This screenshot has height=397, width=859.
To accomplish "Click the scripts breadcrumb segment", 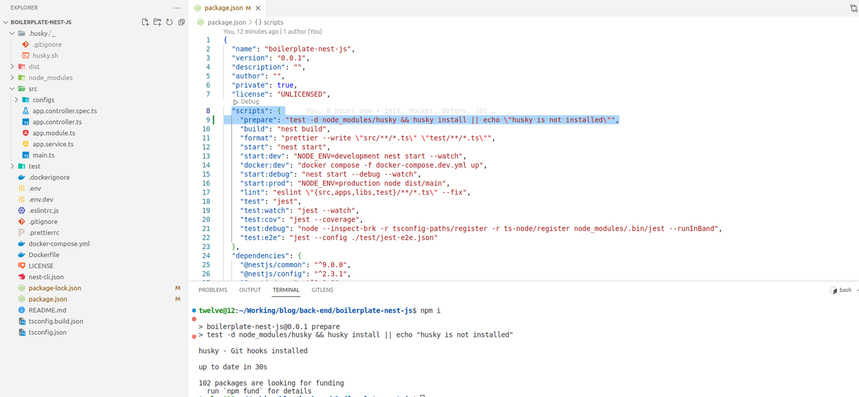I will coord(273,22).
